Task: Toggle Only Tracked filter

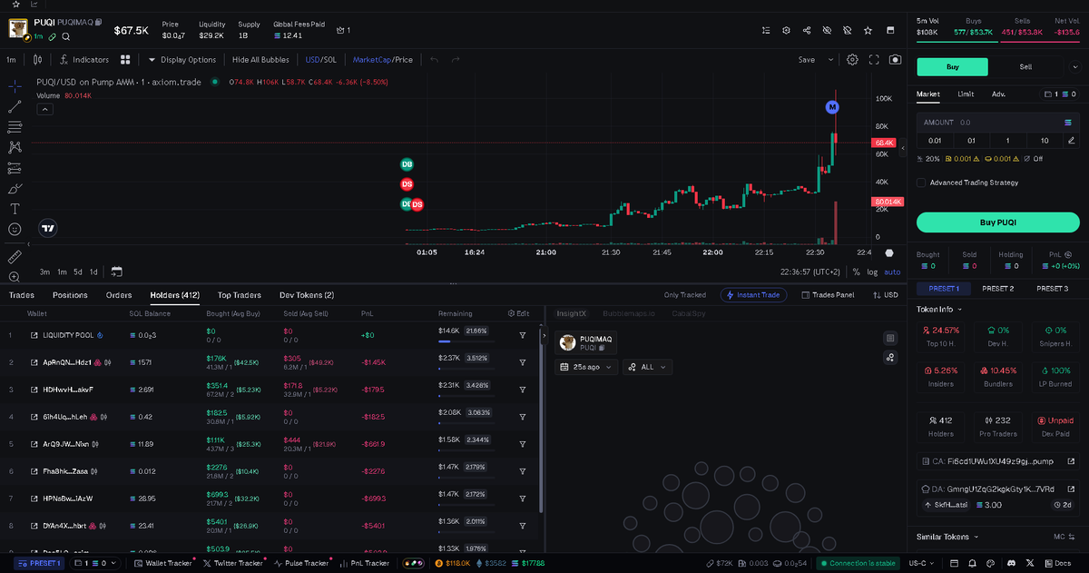Action: tap(685, 295)
